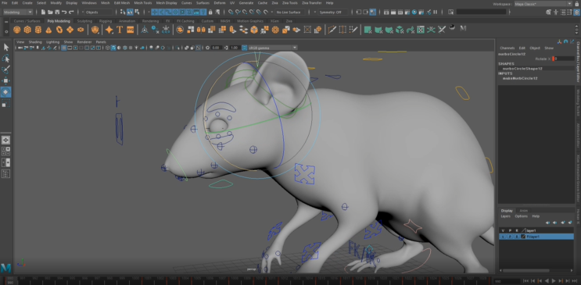581x285 pixels.
Task: Click the New Scene icon
Action: [43, 12]
